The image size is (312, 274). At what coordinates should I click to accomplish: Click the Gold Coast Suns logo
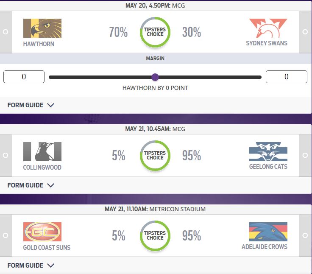[x=42, y=232]
